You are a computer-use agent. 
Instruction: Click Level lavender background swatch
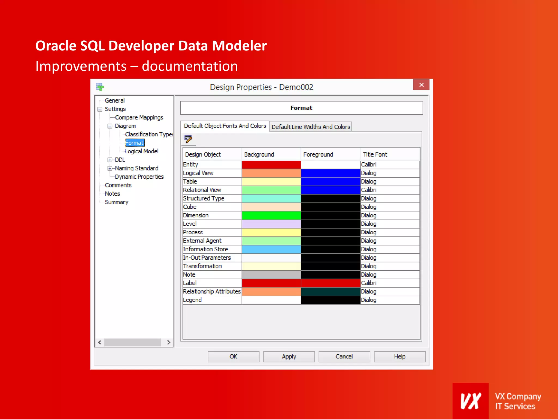(x=271, y=224)
